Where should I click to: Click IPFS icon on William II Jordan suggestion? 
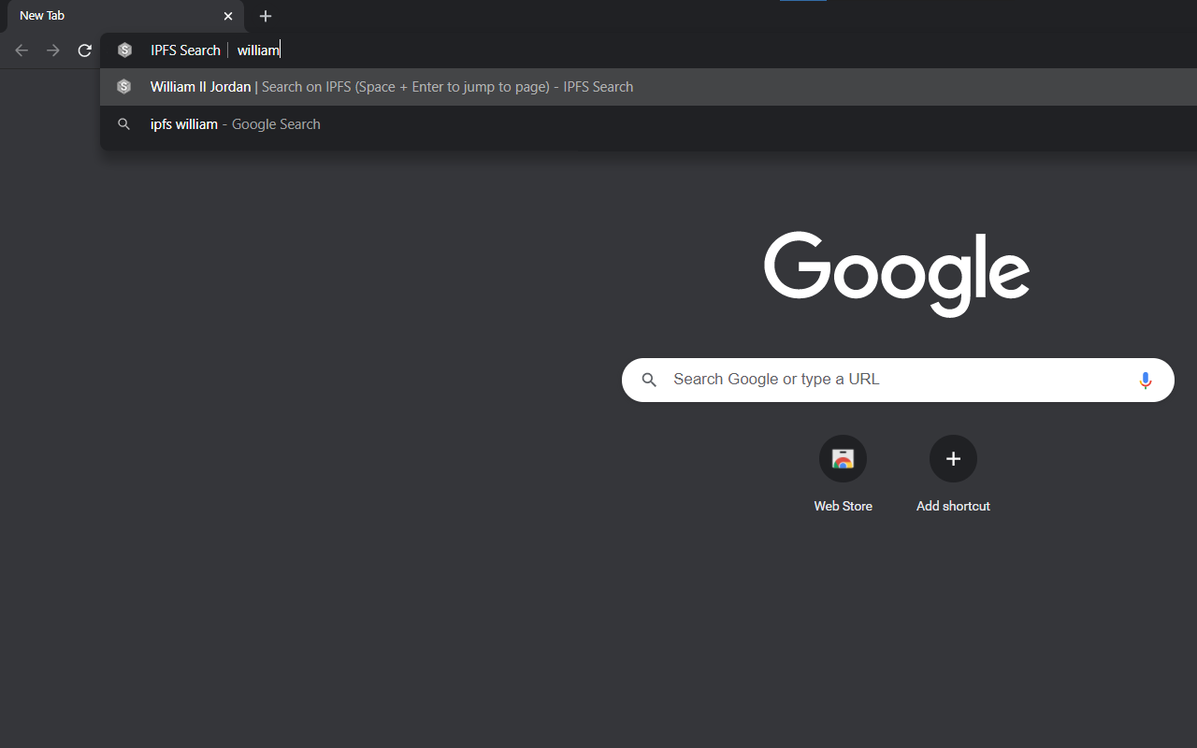coord(123,87)
